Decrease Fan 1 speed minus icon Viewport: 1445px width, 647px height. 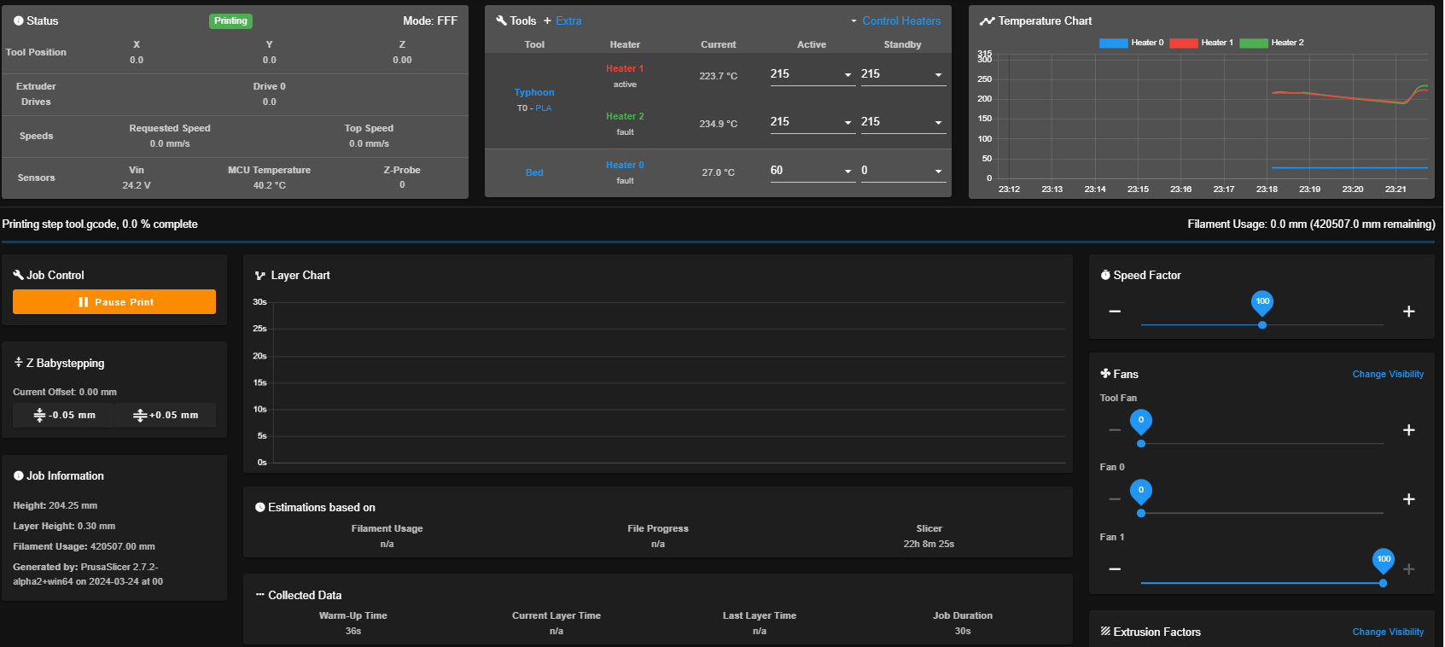tap(1115, 569)
